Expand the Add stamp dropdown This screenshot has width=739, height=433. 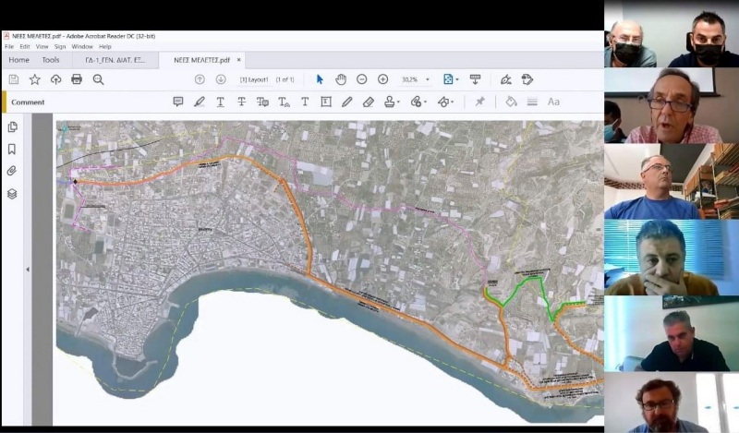click(399, 102)
